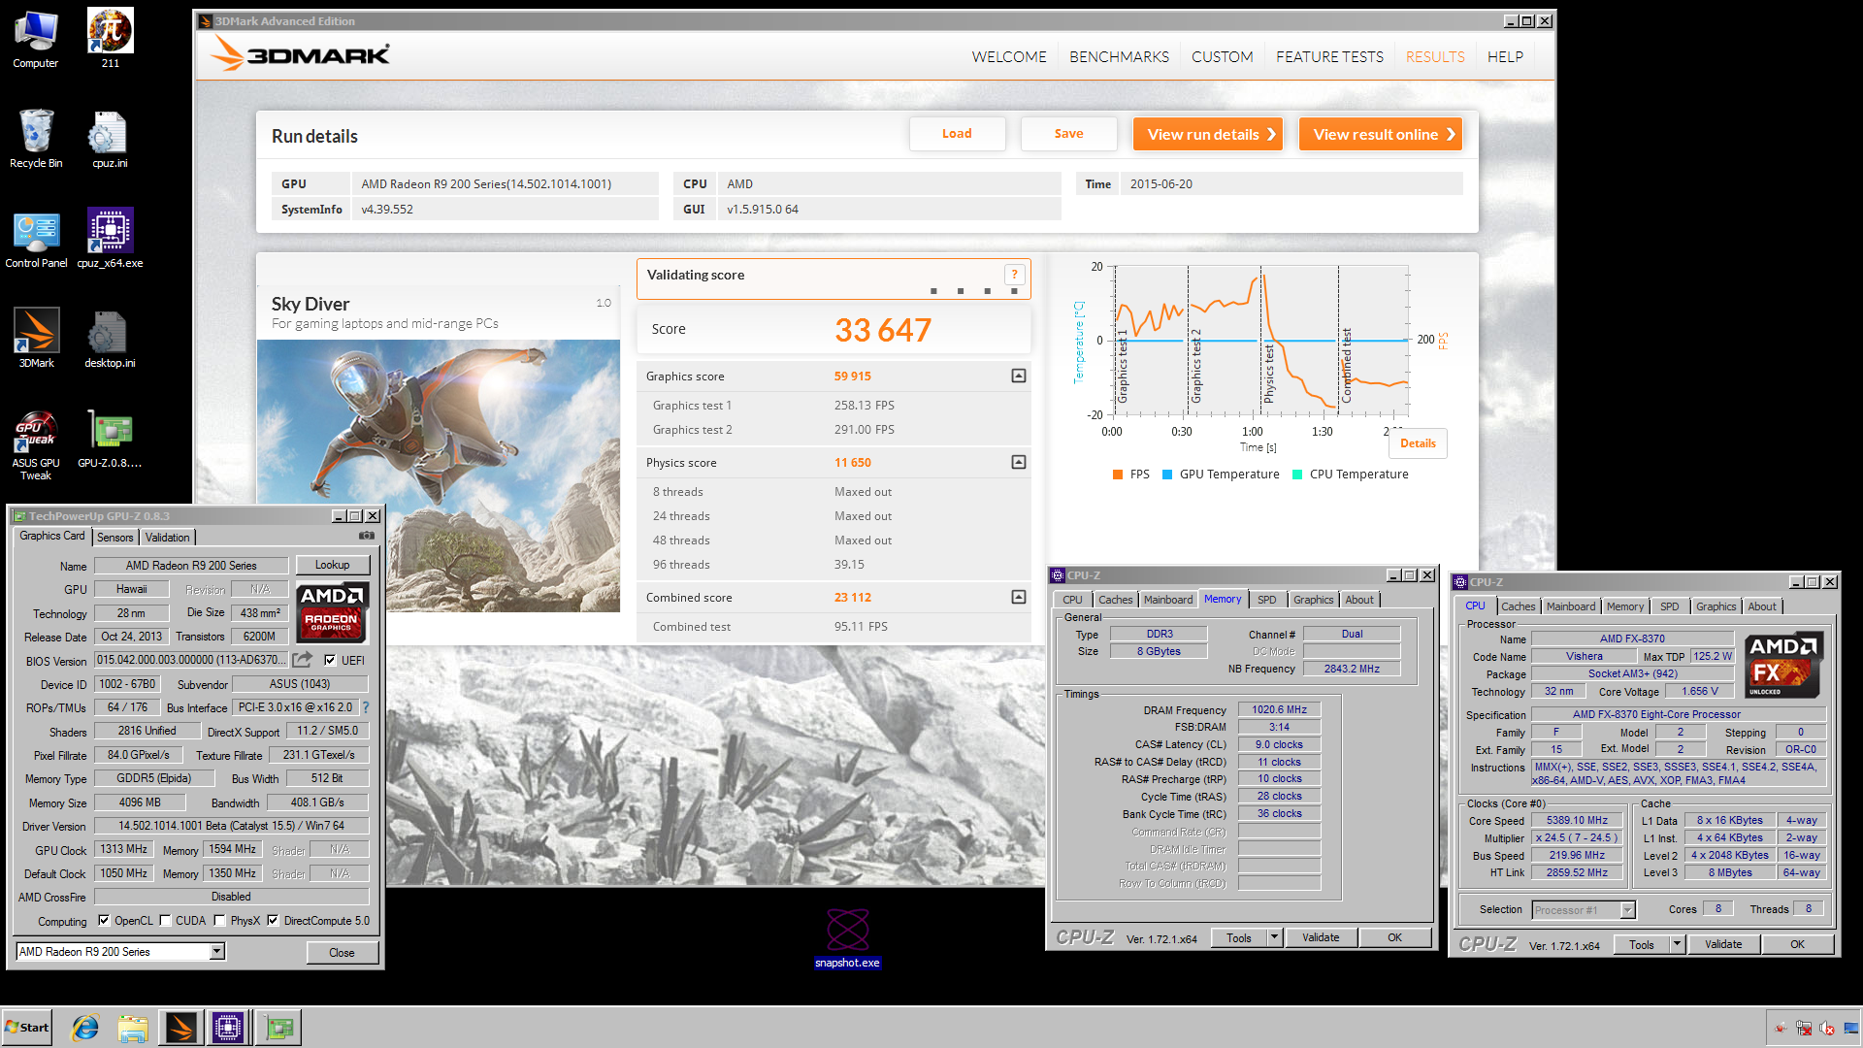Open the WELCOME menu in 3DMark
1863x1048 pixels.
1009,56
